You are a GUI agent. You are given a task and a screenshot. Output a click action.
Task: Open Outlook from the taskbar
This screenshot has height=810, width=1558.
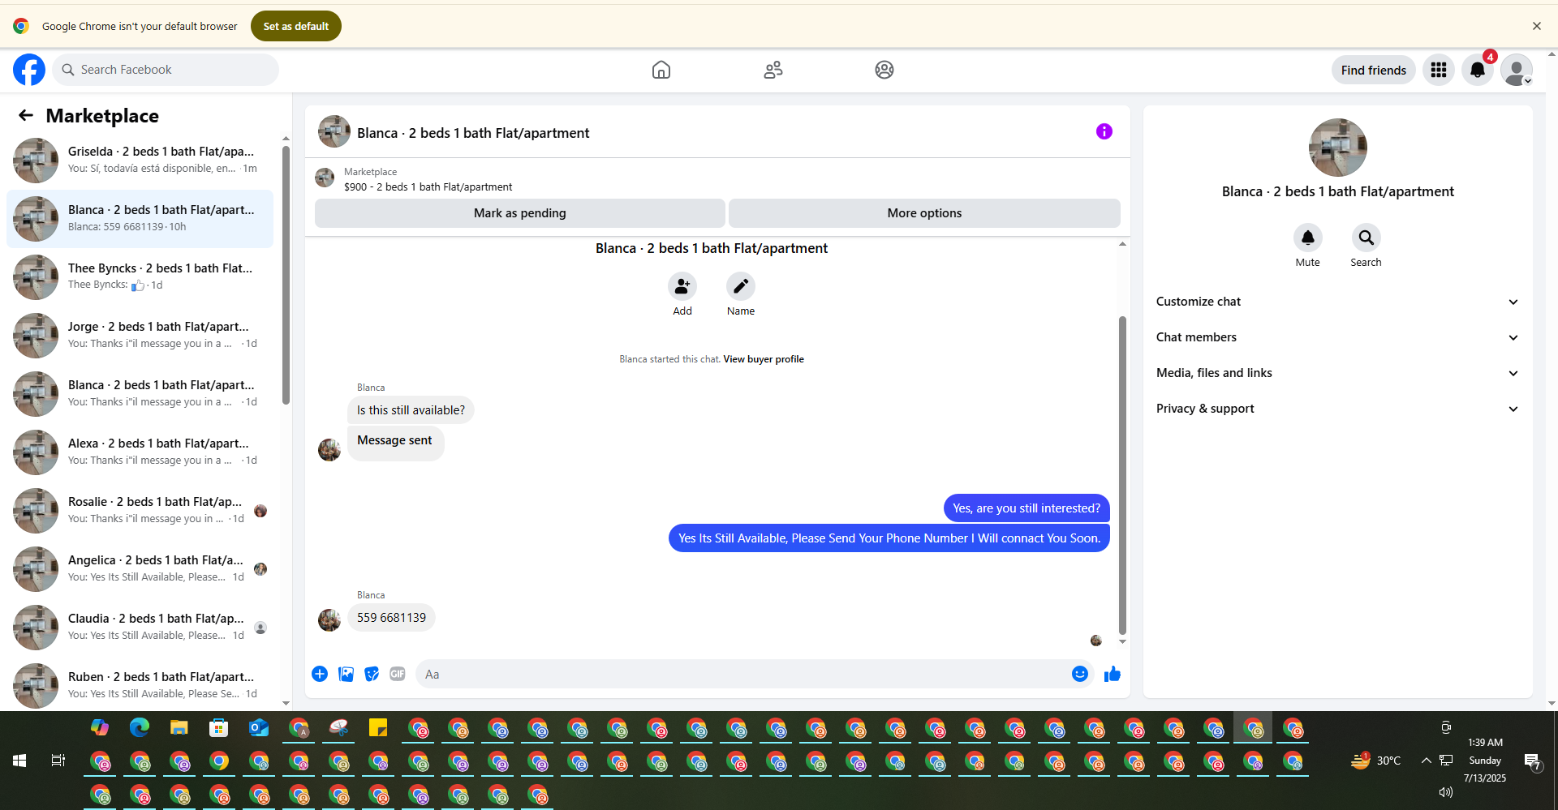pos(259,728)
